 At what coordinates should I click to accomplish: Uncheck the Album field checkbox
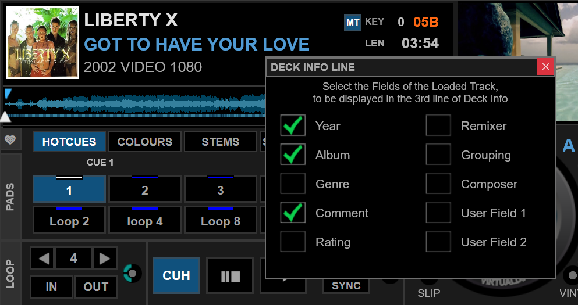point(293,155)
